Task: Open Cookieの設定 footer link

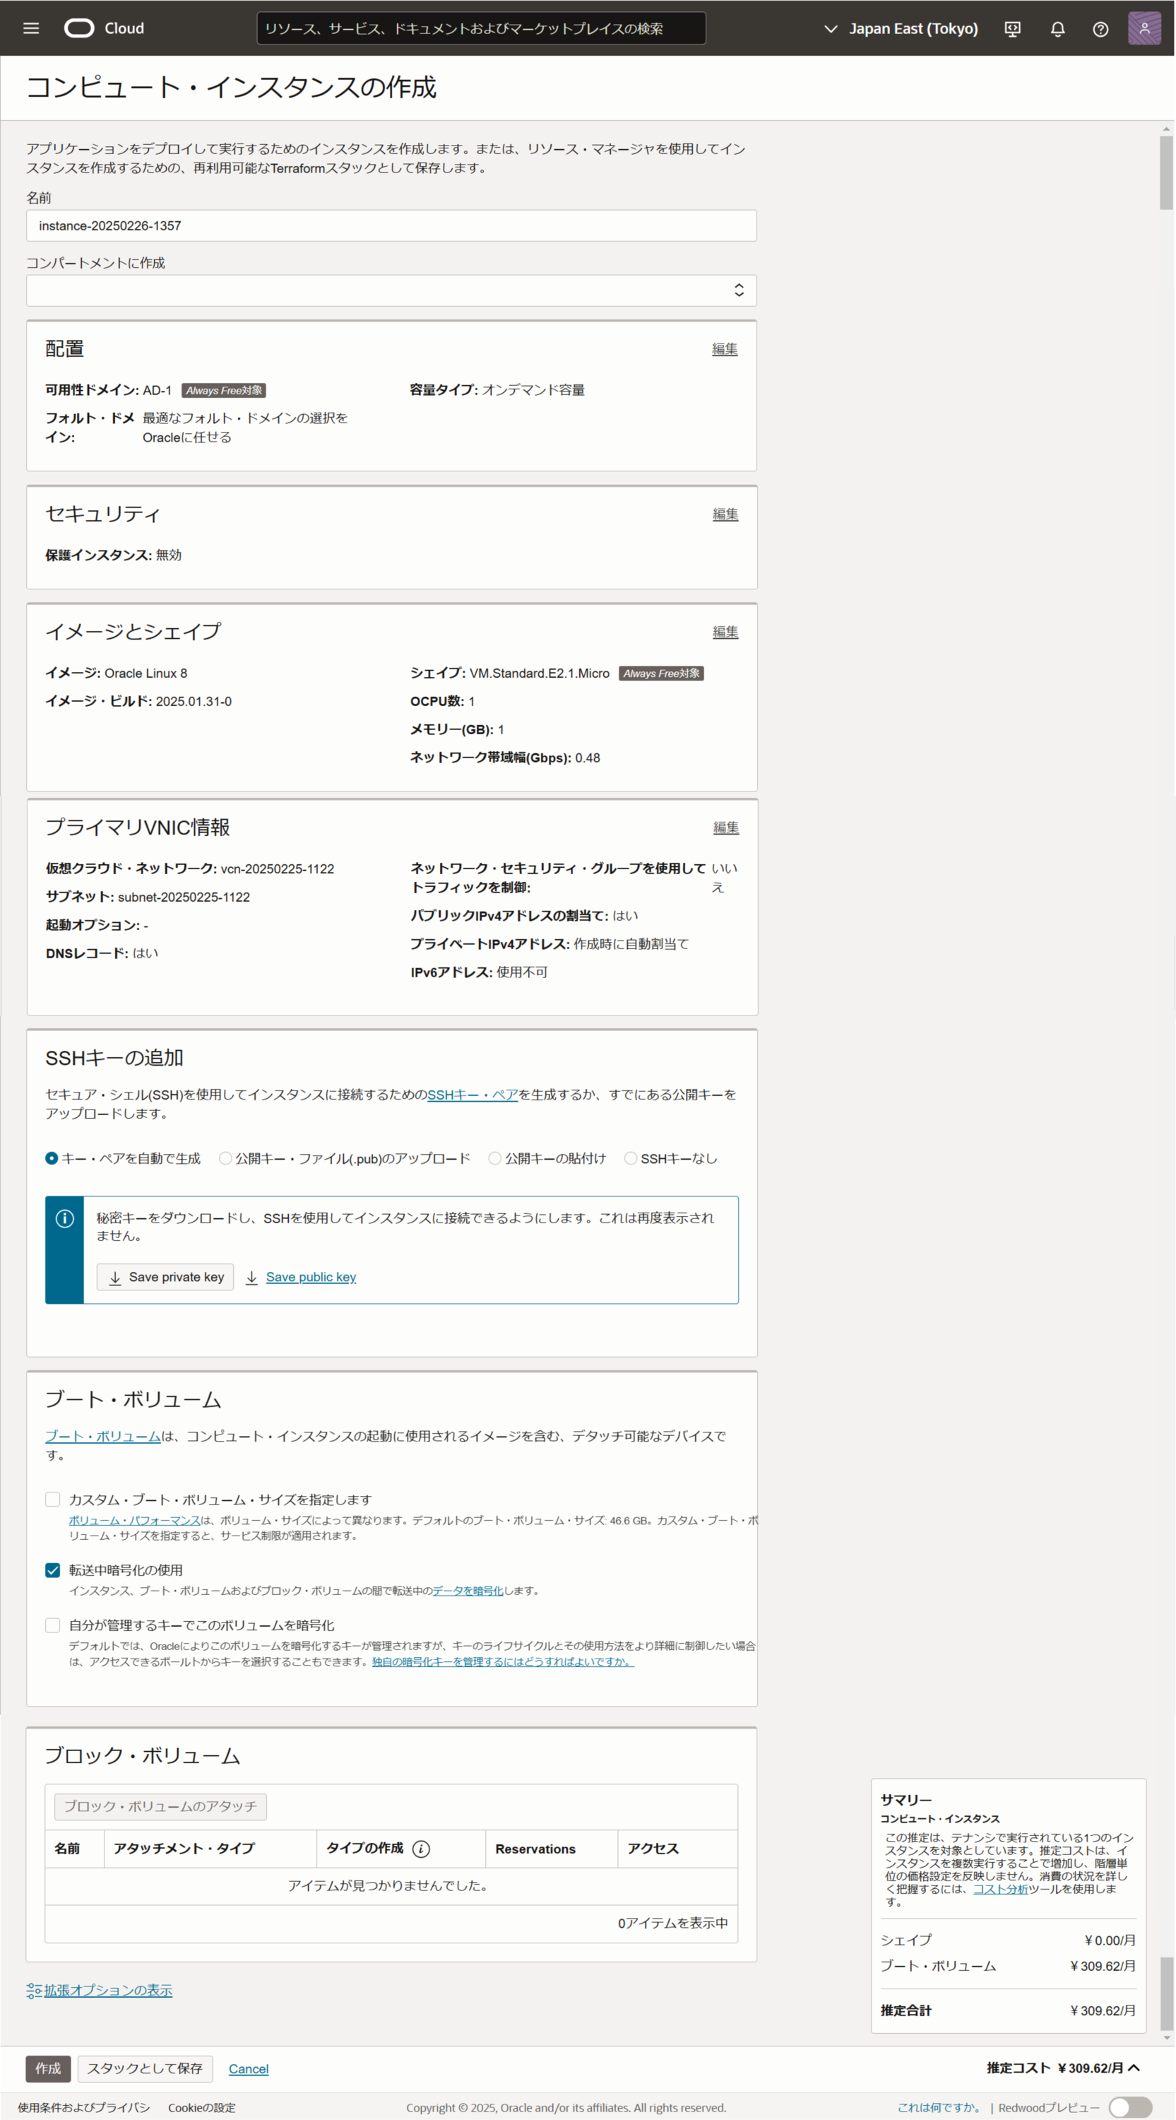Action: [201, 2107]
